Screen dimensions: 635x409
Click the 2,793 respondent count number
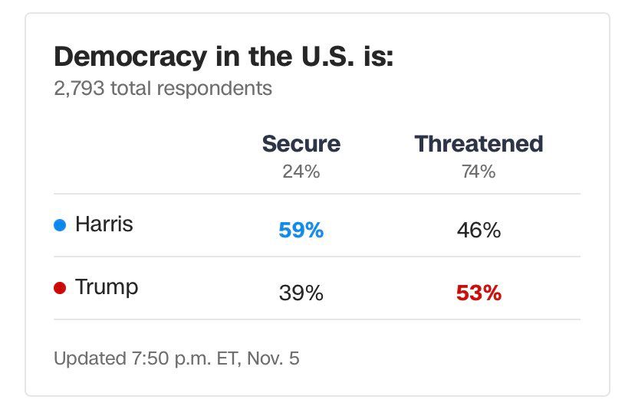coord(80,88)
